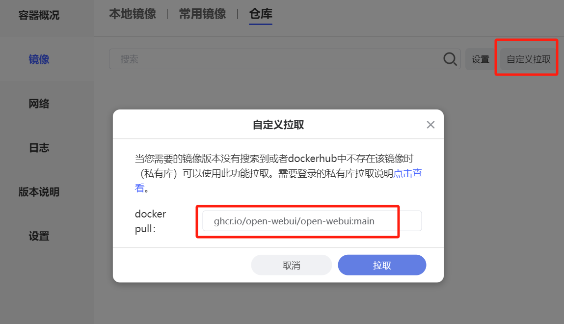The width and height of the screenshot is (564, 324).
Task: Select 镜像 in the sidebar
Action: 39,59
